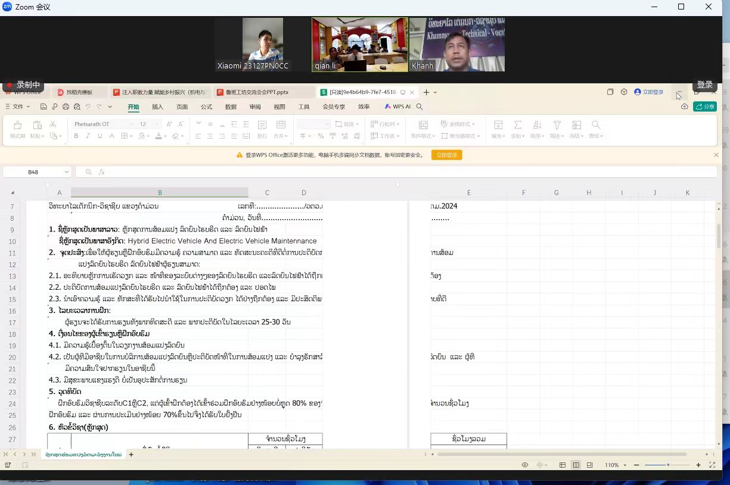Click the orange 立即登录 button in notification bar
730x485 pixels.
[x=446, y=155]
